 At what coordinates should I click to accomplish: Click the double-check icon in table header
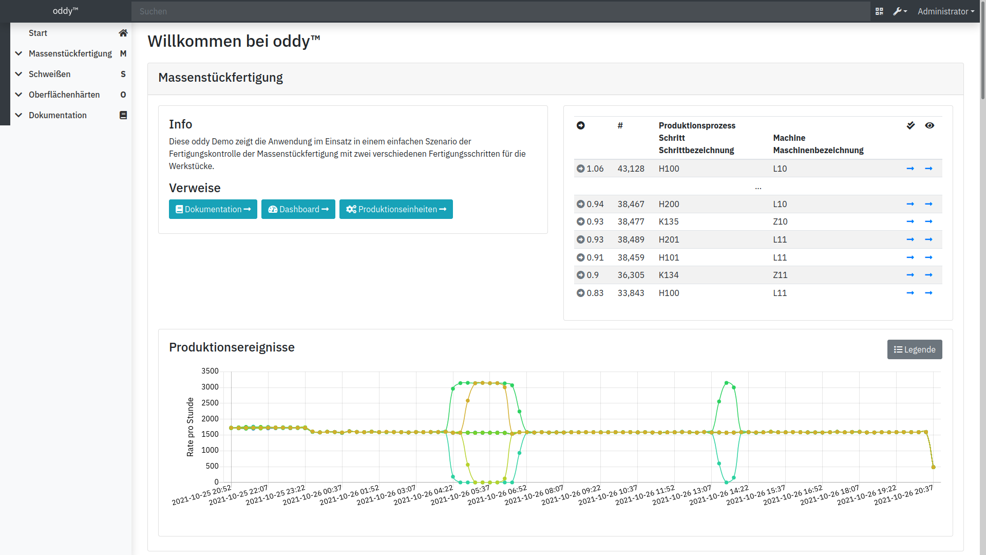[x=911, y=125]
